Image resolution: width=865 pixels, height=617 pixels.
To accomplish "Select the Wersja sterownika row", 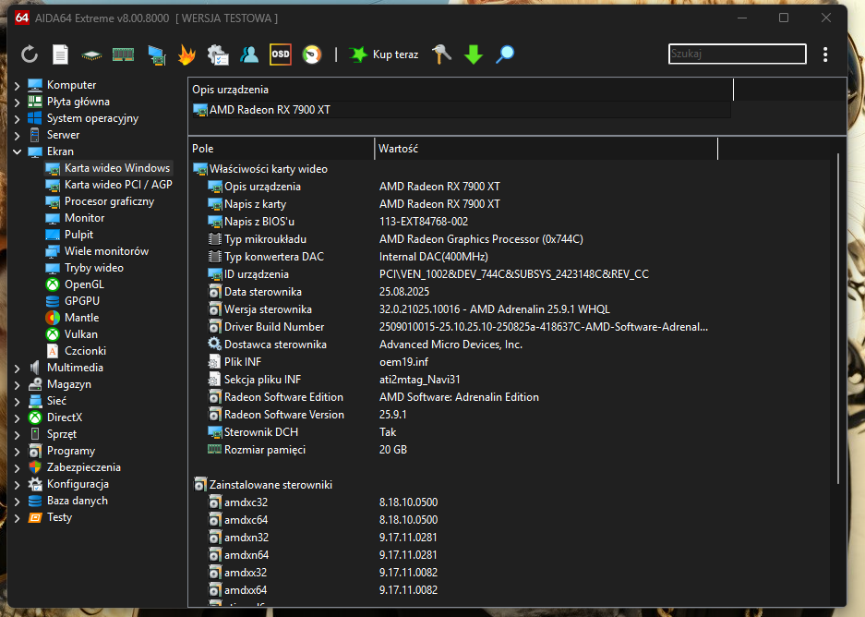I will [x=461, y=309].
